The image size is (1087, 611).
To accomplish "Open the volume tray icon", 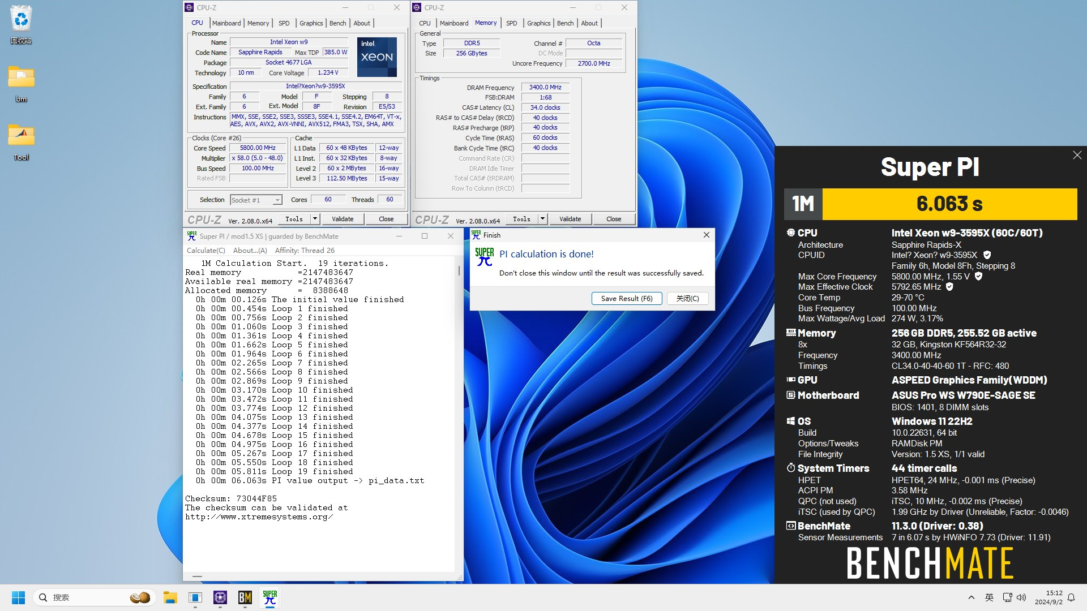I will point(1021,597).
